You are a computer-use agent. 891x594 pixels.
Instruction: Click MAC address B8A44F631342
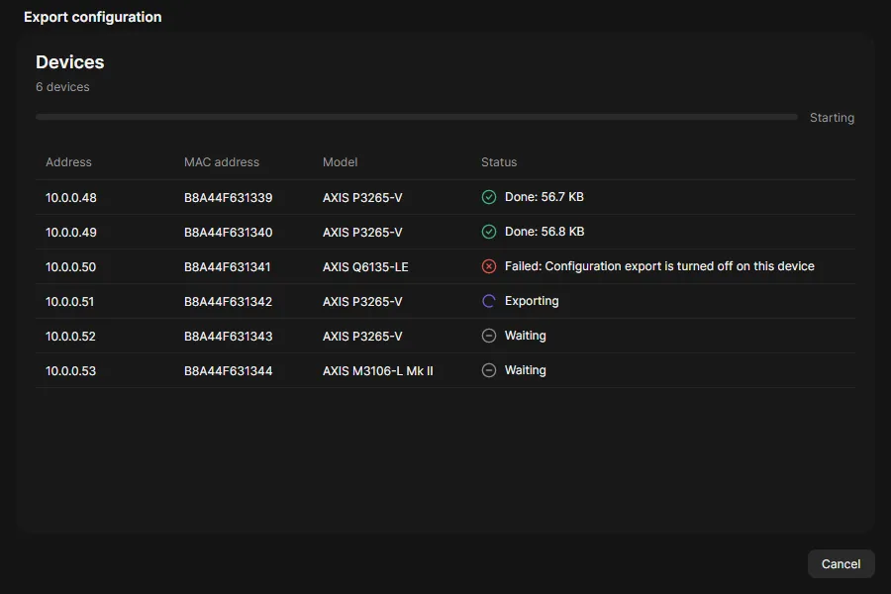tap(229, 302)
